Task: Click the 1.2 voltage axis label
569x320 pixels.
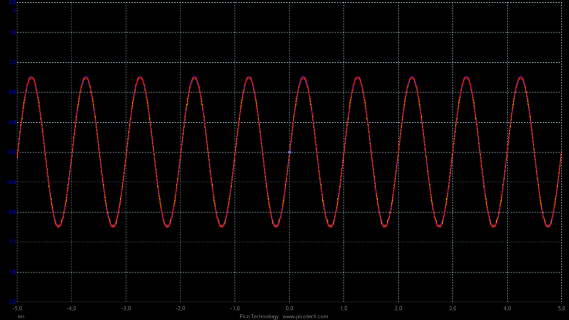Action: tap(12, 62)
